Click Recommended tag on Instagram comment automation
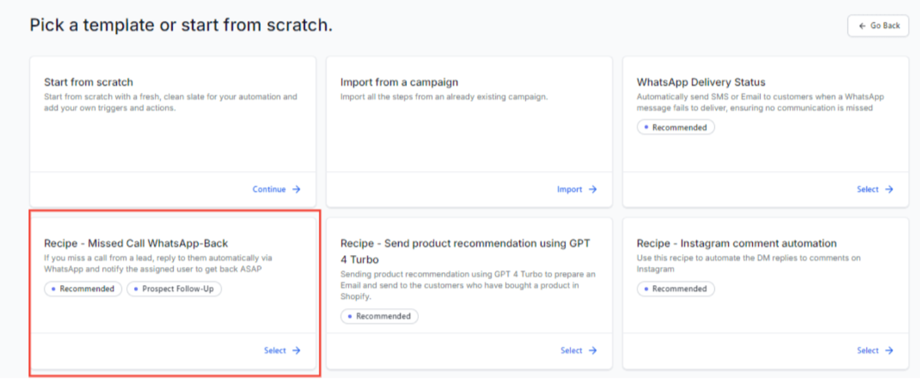 click(x=676, y=289)
